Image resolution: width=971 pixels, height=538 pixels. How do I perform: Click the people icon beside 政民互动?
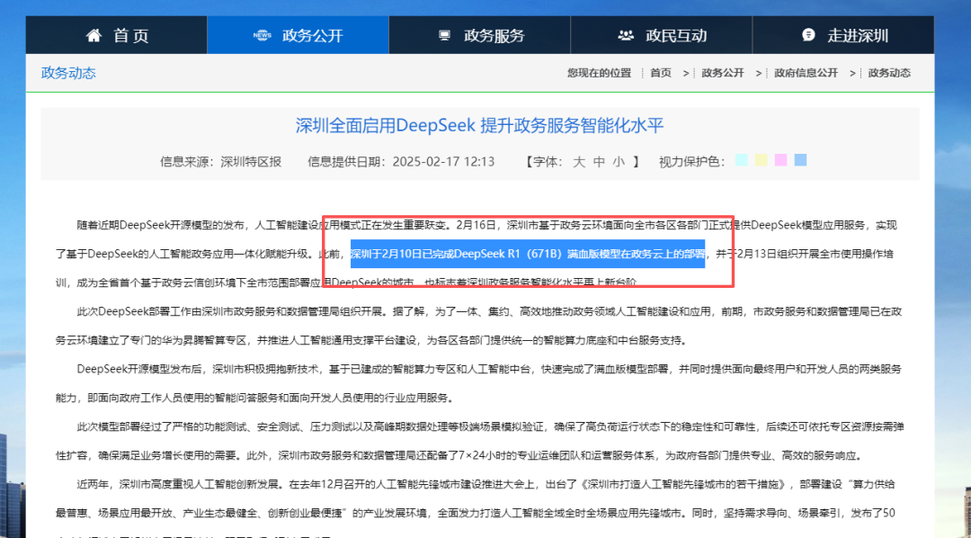[x=625, y=33]
